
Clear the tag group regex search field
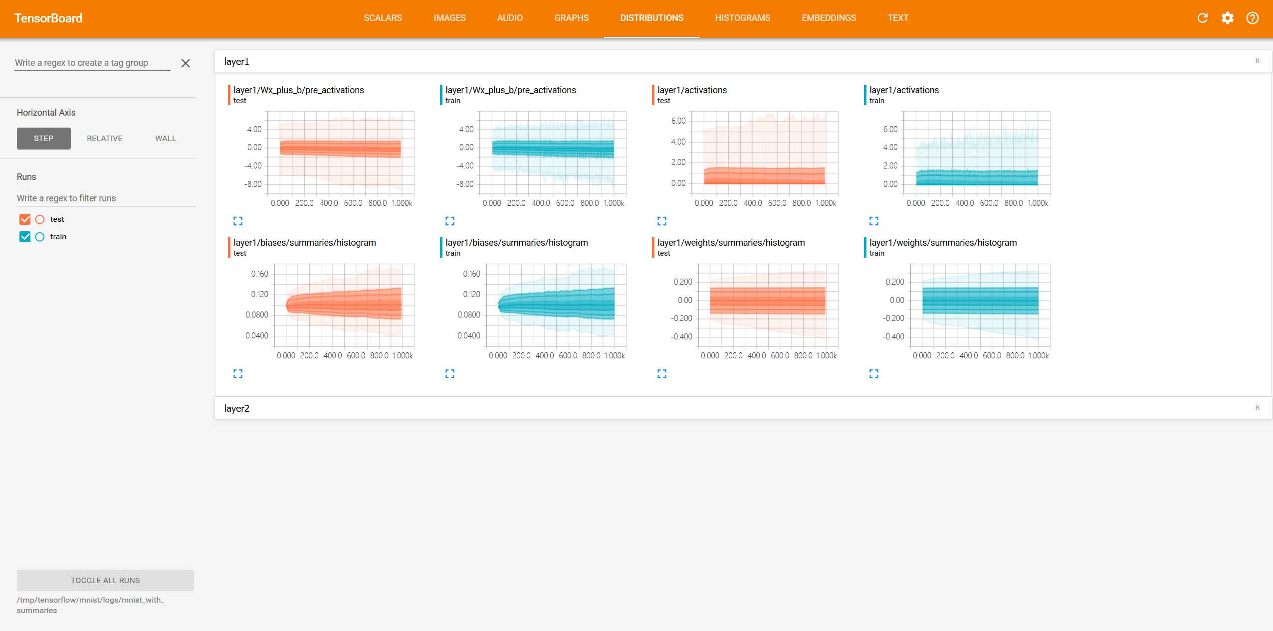point(185,63)
